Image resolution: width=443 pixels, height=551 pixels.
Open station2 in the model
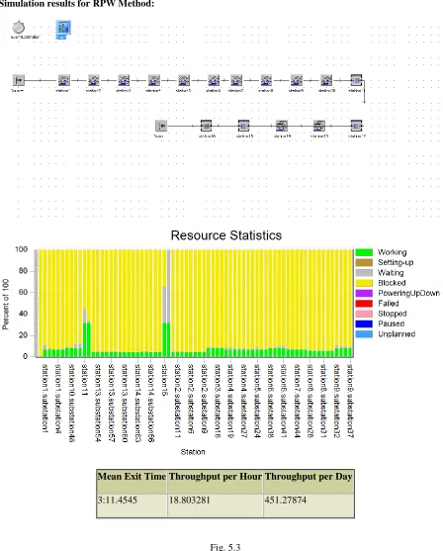[94, 80]
